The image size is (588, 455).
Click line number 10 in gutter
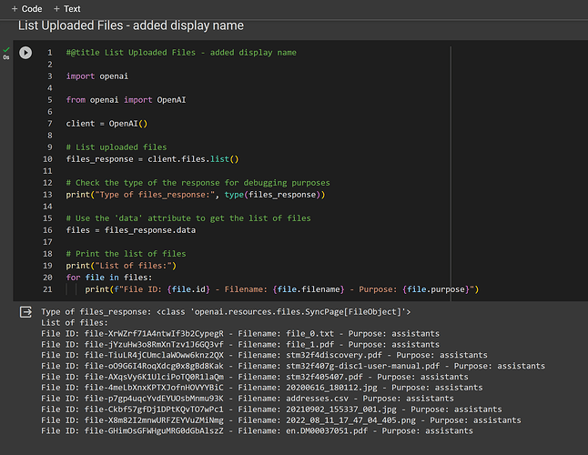pyautogui.click(x=47, y=159)
